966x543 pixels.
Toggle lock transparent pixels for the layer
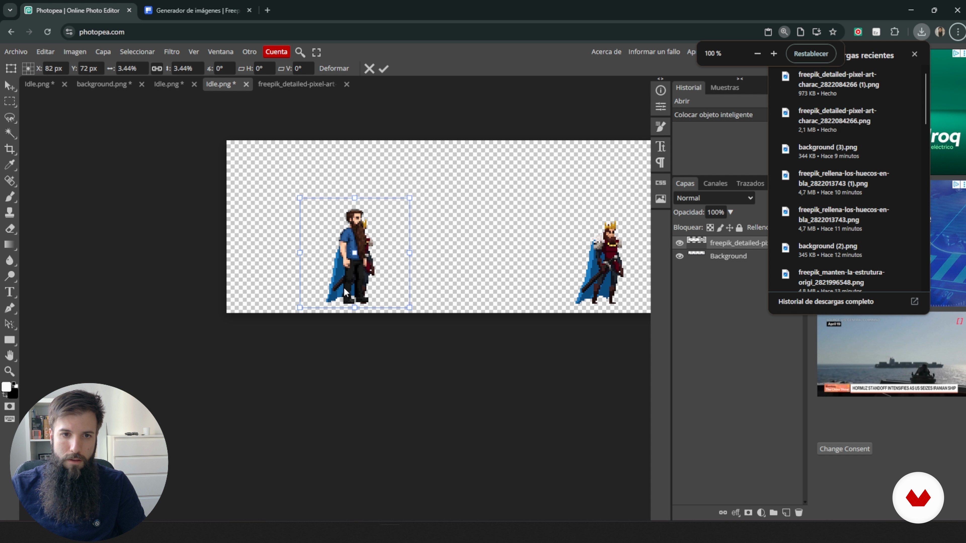coord(710,228)
